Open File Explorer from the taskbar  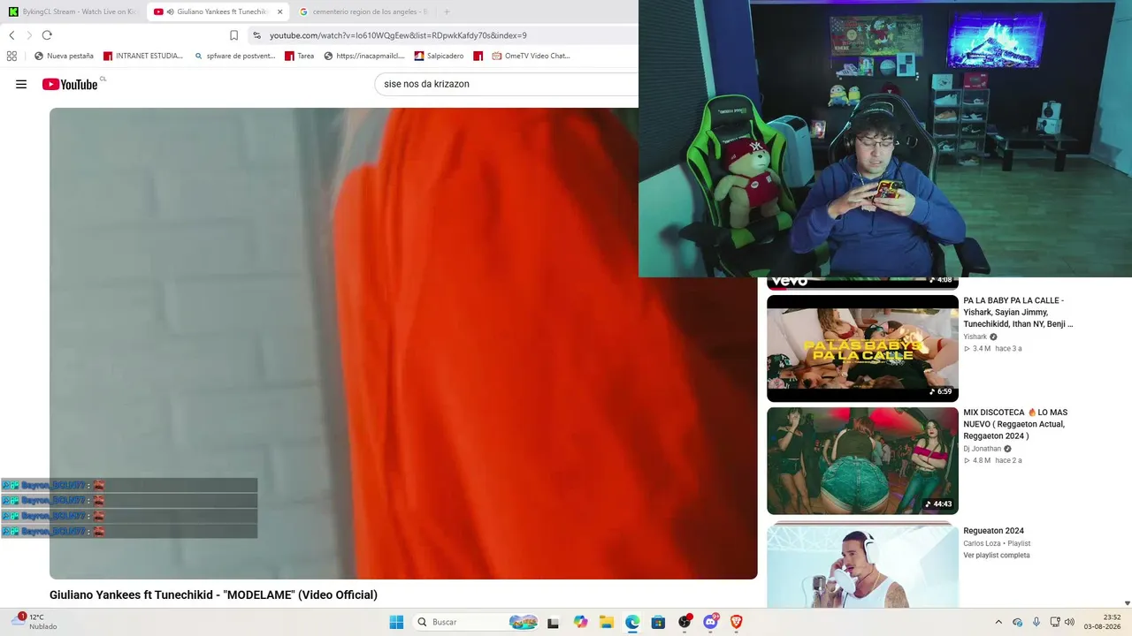[606, 622]
